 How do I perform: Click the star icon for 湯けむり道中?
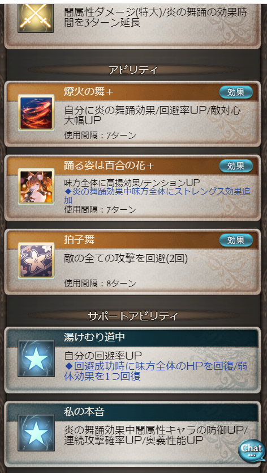(x=36, y=358)
